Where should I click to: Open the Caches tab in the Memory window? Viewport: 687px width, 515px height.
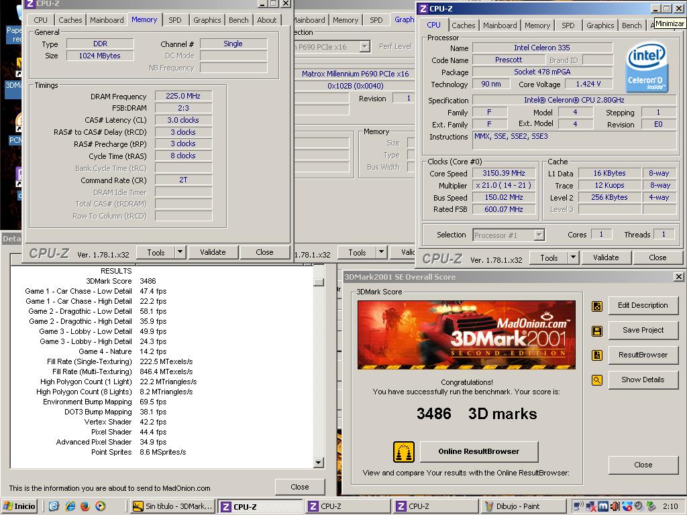click(70, 20)
